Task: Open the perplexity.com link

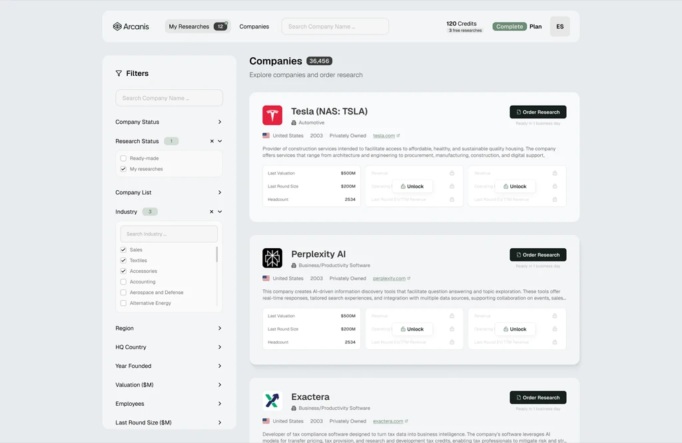Action: pyautogui.click(x=389, y=279)
